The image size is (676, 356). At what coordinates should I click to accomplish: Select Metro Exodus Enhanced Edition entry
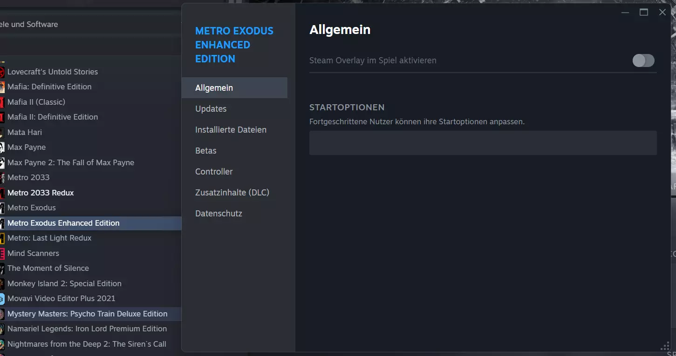coord(90,223)
